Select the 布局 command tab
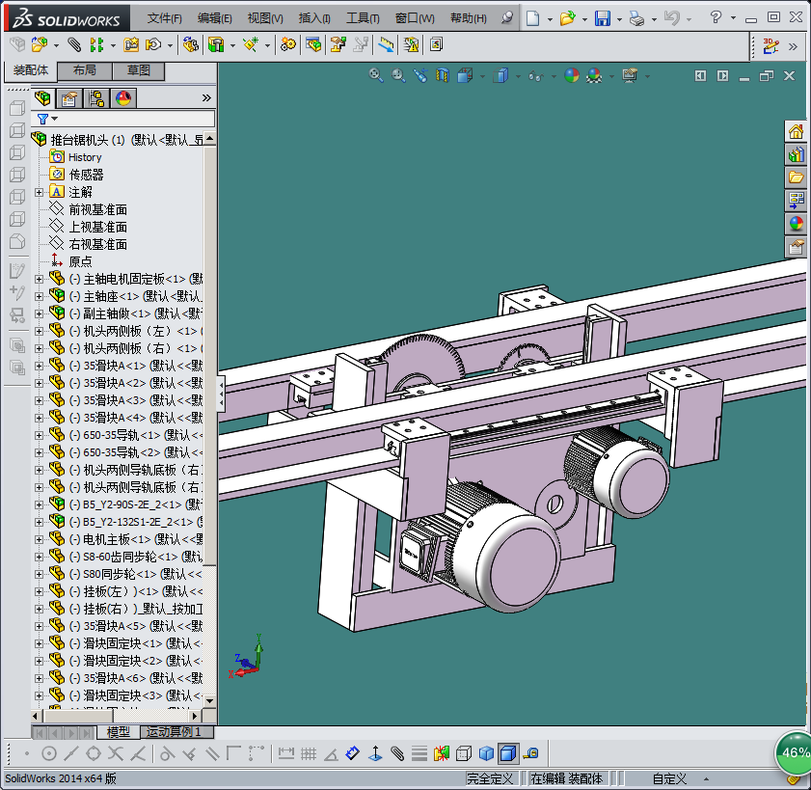The image size is (811, 790). 84,71
